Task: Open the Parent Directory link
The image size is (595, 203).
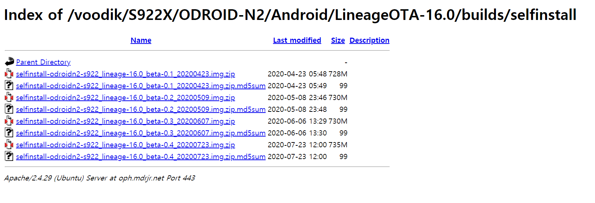Action: click(43, 62)
